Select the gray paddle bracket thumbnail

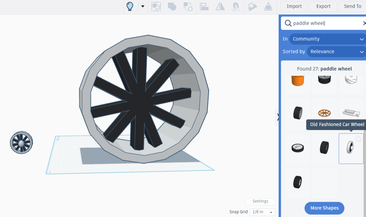[351, 113]
